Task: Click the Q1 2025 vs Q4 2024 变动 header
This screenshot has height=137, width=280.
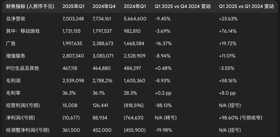Action: click(x=183, y=6)
